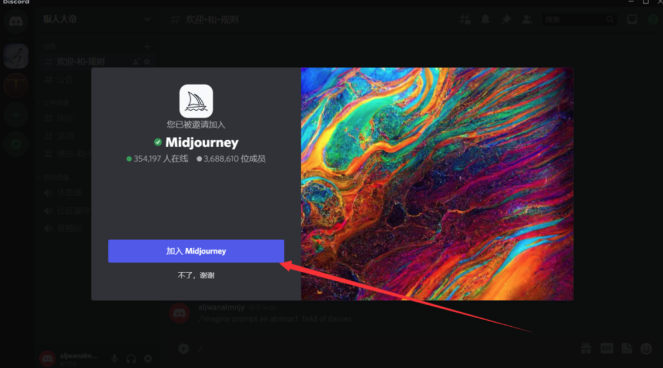Image resolution: width=663 pixels, height=368 pixels.
Task: Open the inbox icon in header
Action: coord(632,19)
